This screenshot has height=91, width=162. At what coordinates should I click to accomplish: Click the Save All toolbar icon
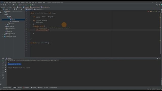tap(3, 5)
